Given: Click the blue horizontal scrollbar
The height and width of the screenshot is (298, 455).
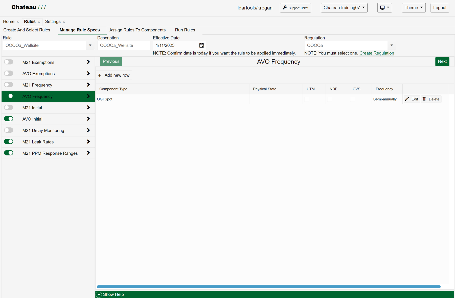Looking at the screenshot, I should tap(268, 287).
